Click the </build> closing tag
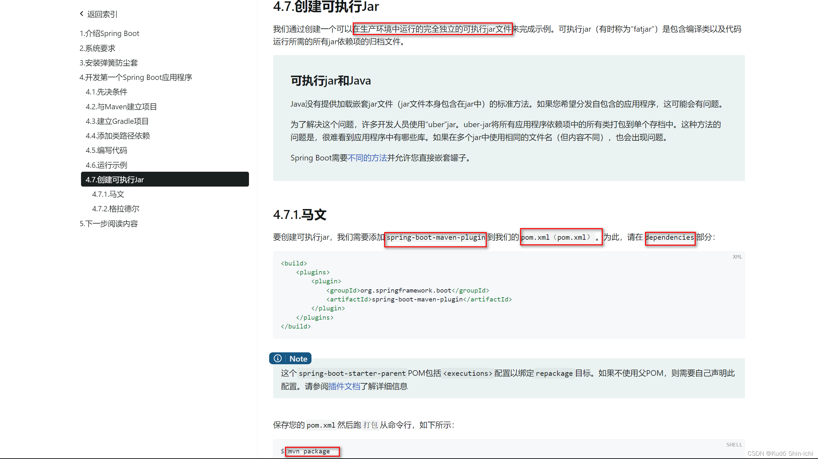This screenshot has height=459, width=818. click(x=296, y=326)
